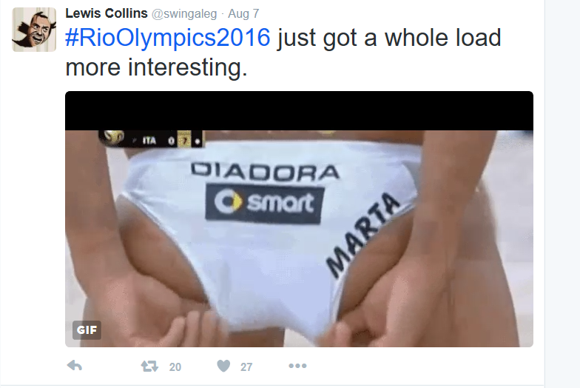Open the three-dots more options menu

[x=297, y=366]
